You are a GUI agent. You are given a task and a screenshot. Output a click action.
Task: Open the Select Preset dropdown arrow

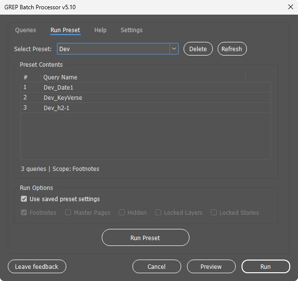(x=174, y=49)
